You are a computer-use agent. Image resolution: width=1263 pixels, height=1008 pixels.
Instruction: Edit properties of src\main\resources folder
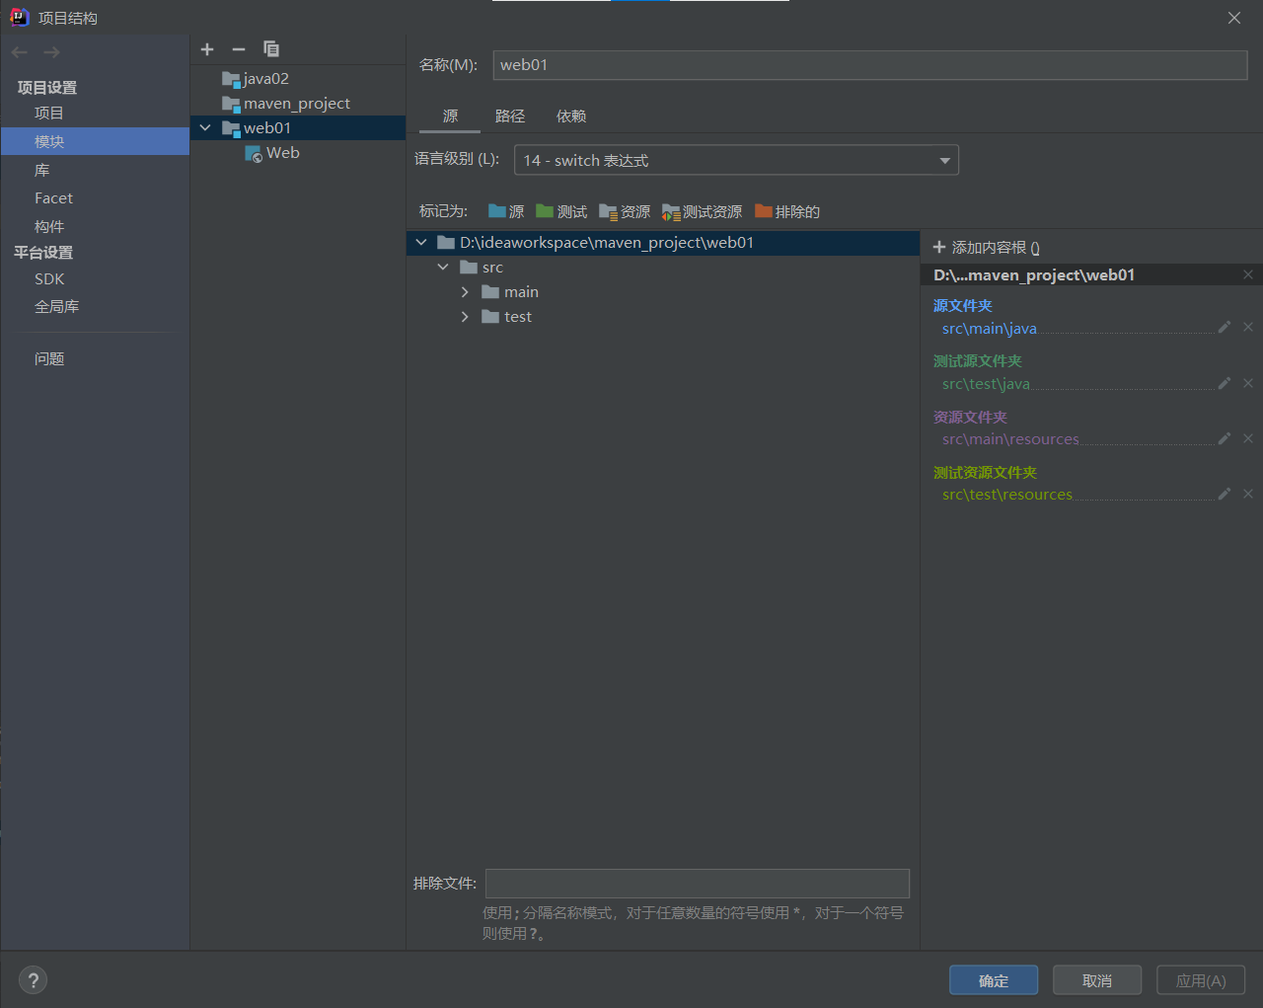1225,438
